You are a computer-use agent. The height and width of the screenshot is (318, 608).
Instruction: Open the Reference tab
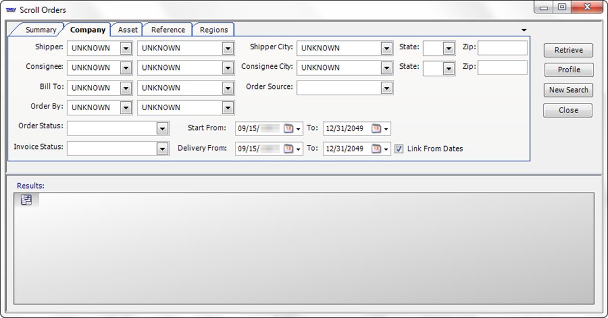(168, 30)
